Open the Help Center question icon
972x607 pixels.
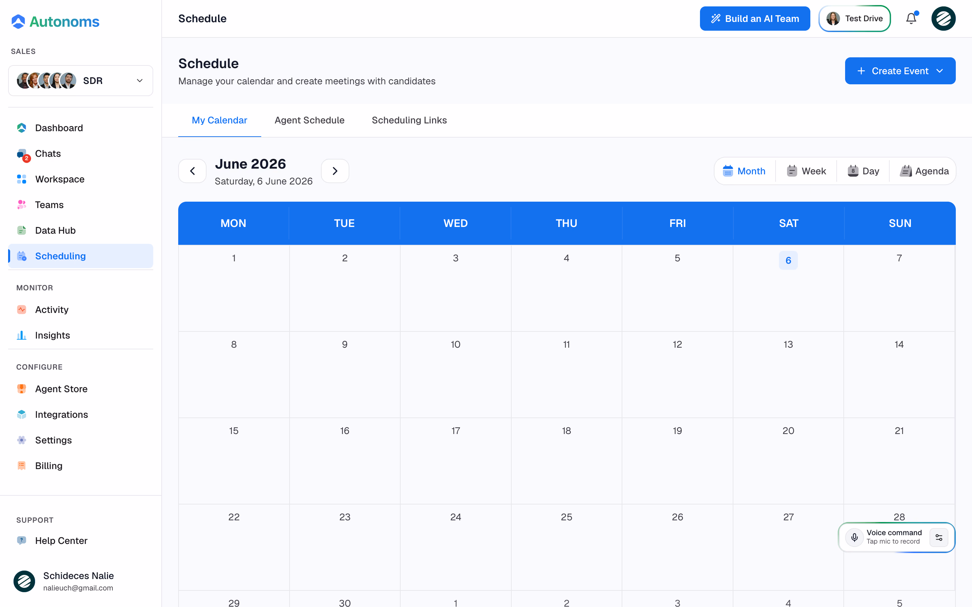[22, 540]
